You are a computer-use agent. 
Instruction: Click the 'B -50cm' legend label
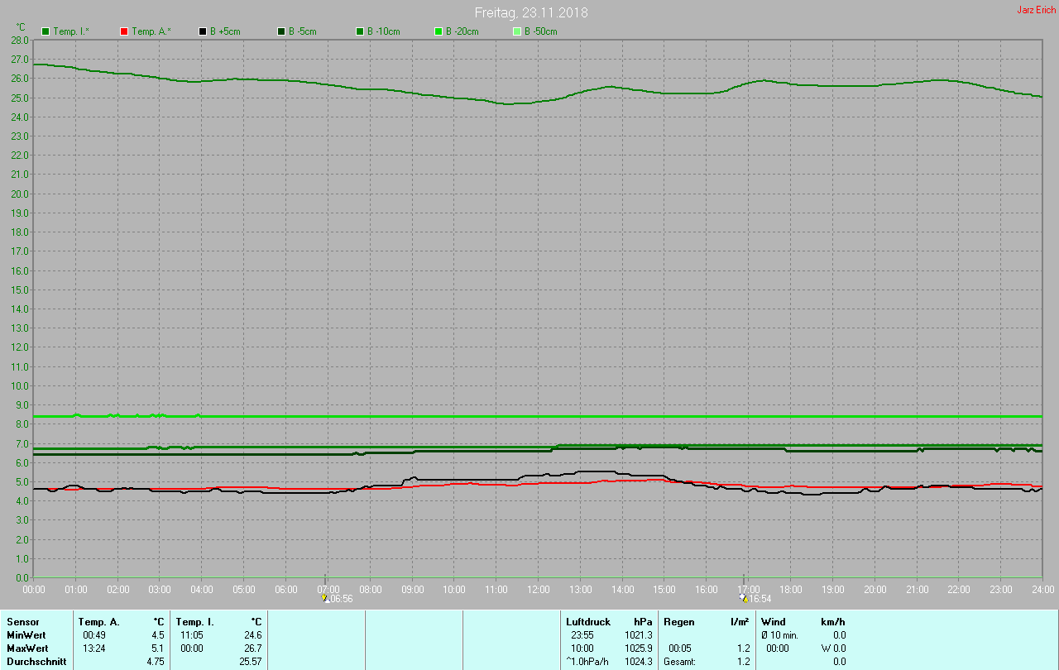541,31
